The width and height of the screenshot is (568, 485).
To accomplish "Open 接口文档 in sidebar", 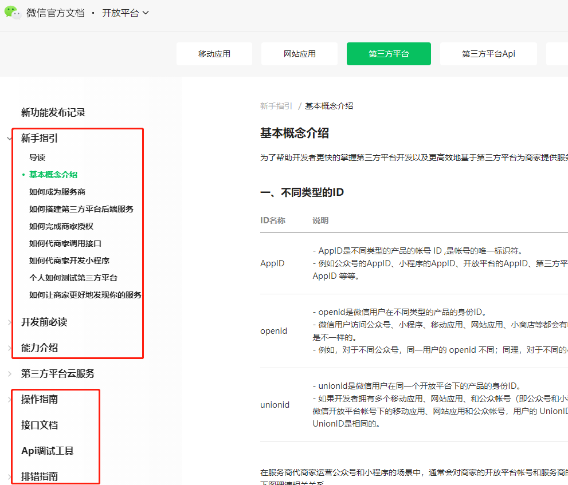I will click(x=40, y=425).
